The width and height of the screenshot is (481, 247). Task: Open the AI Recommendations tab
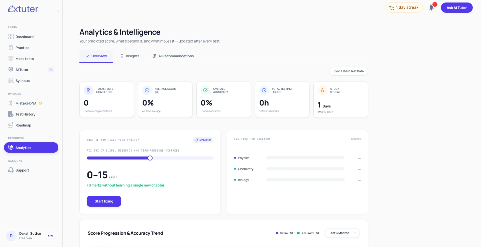173,56
